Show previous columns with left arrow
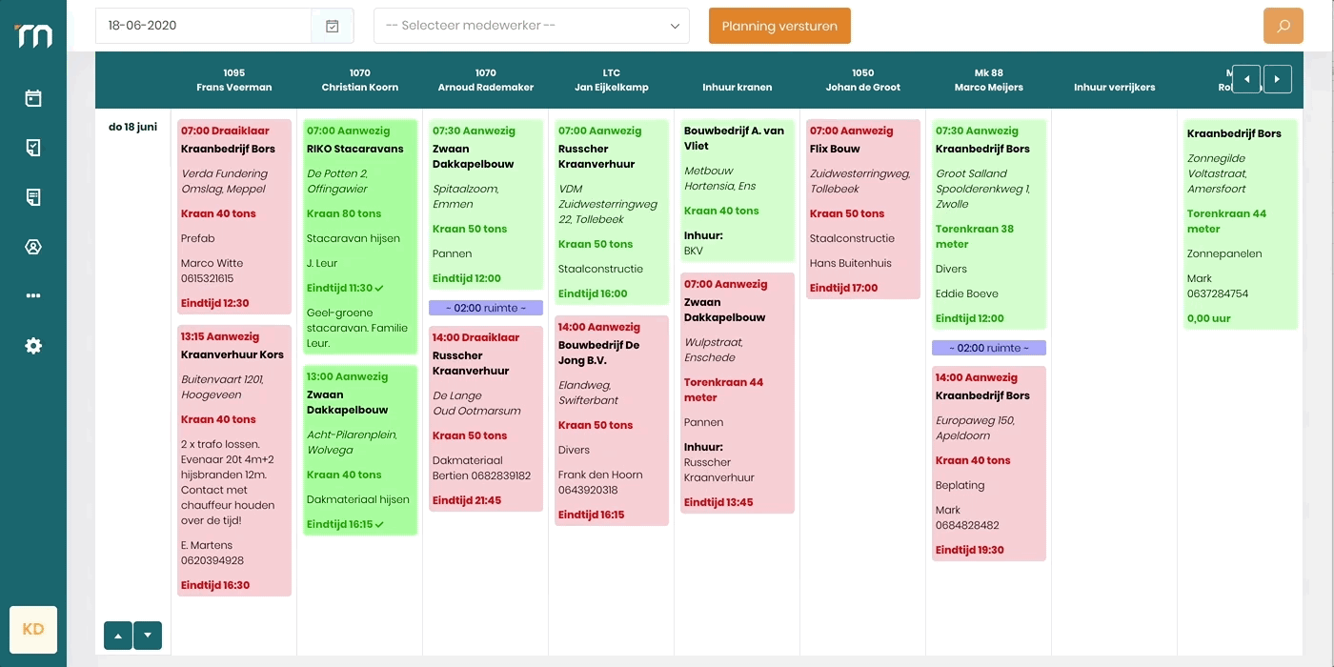 1246,79
